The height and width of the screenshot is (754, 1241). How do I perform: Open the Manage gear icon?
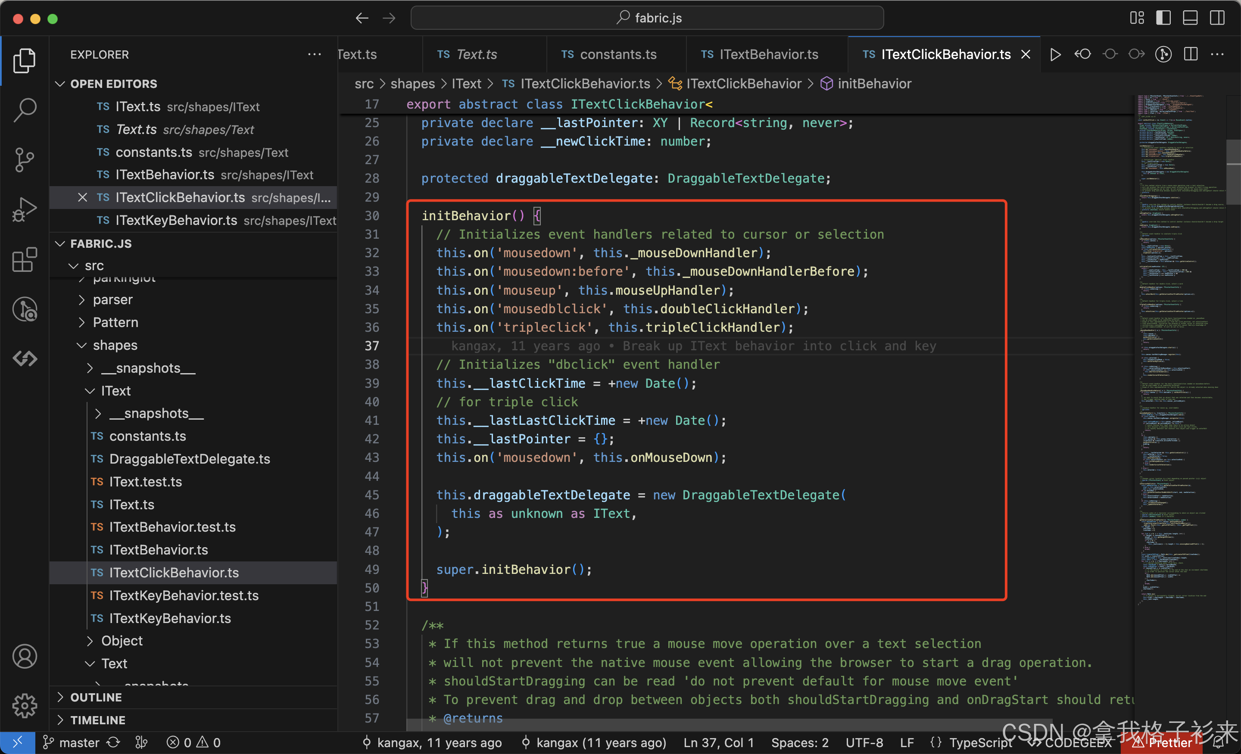[x=24, y=706]
